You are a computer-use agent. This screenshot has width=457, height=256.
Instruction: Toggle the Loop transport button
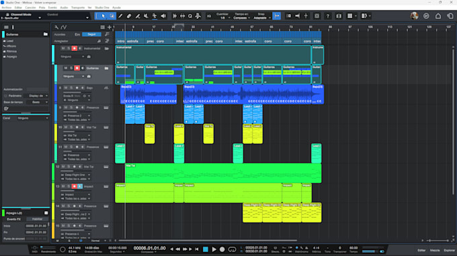[x=232, y=249]
